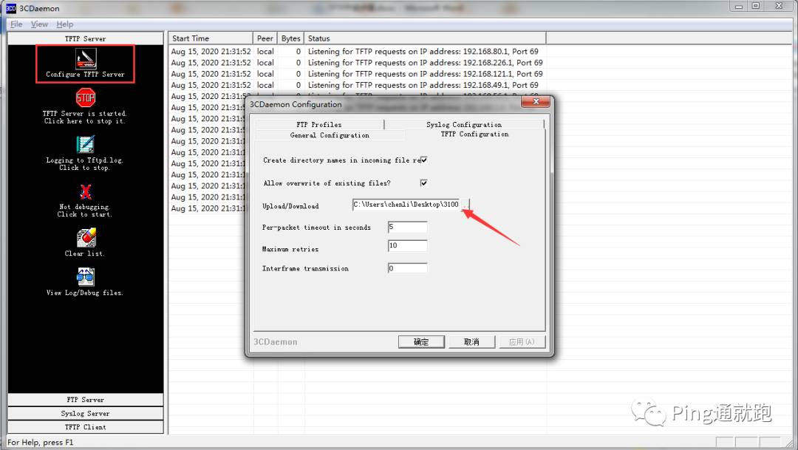The height and width of the screenshot is (450, 798).
Task: Toggle Allow overwrite of existing files checkbox
Action: pyautogui.click(x=423, y=183)
